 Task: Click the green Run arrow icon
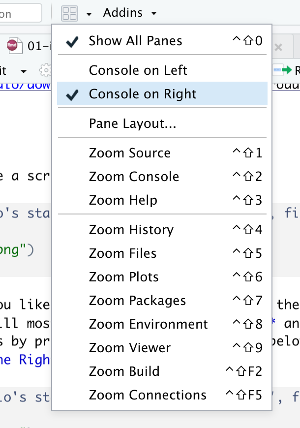tap(286, 70)
